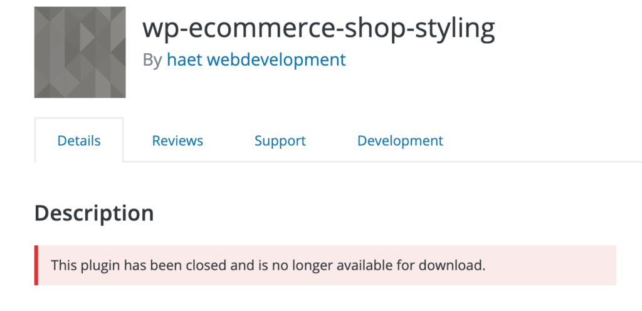View plugin reviews via Reviews tab
The image size is (642, 311).
pyautogui.click(x=177, y=141)
